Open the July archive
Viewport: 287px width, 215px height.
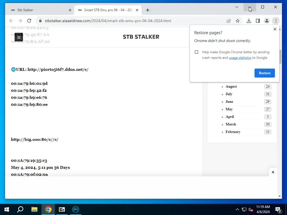pyautogui.click(x=229, y=94)
